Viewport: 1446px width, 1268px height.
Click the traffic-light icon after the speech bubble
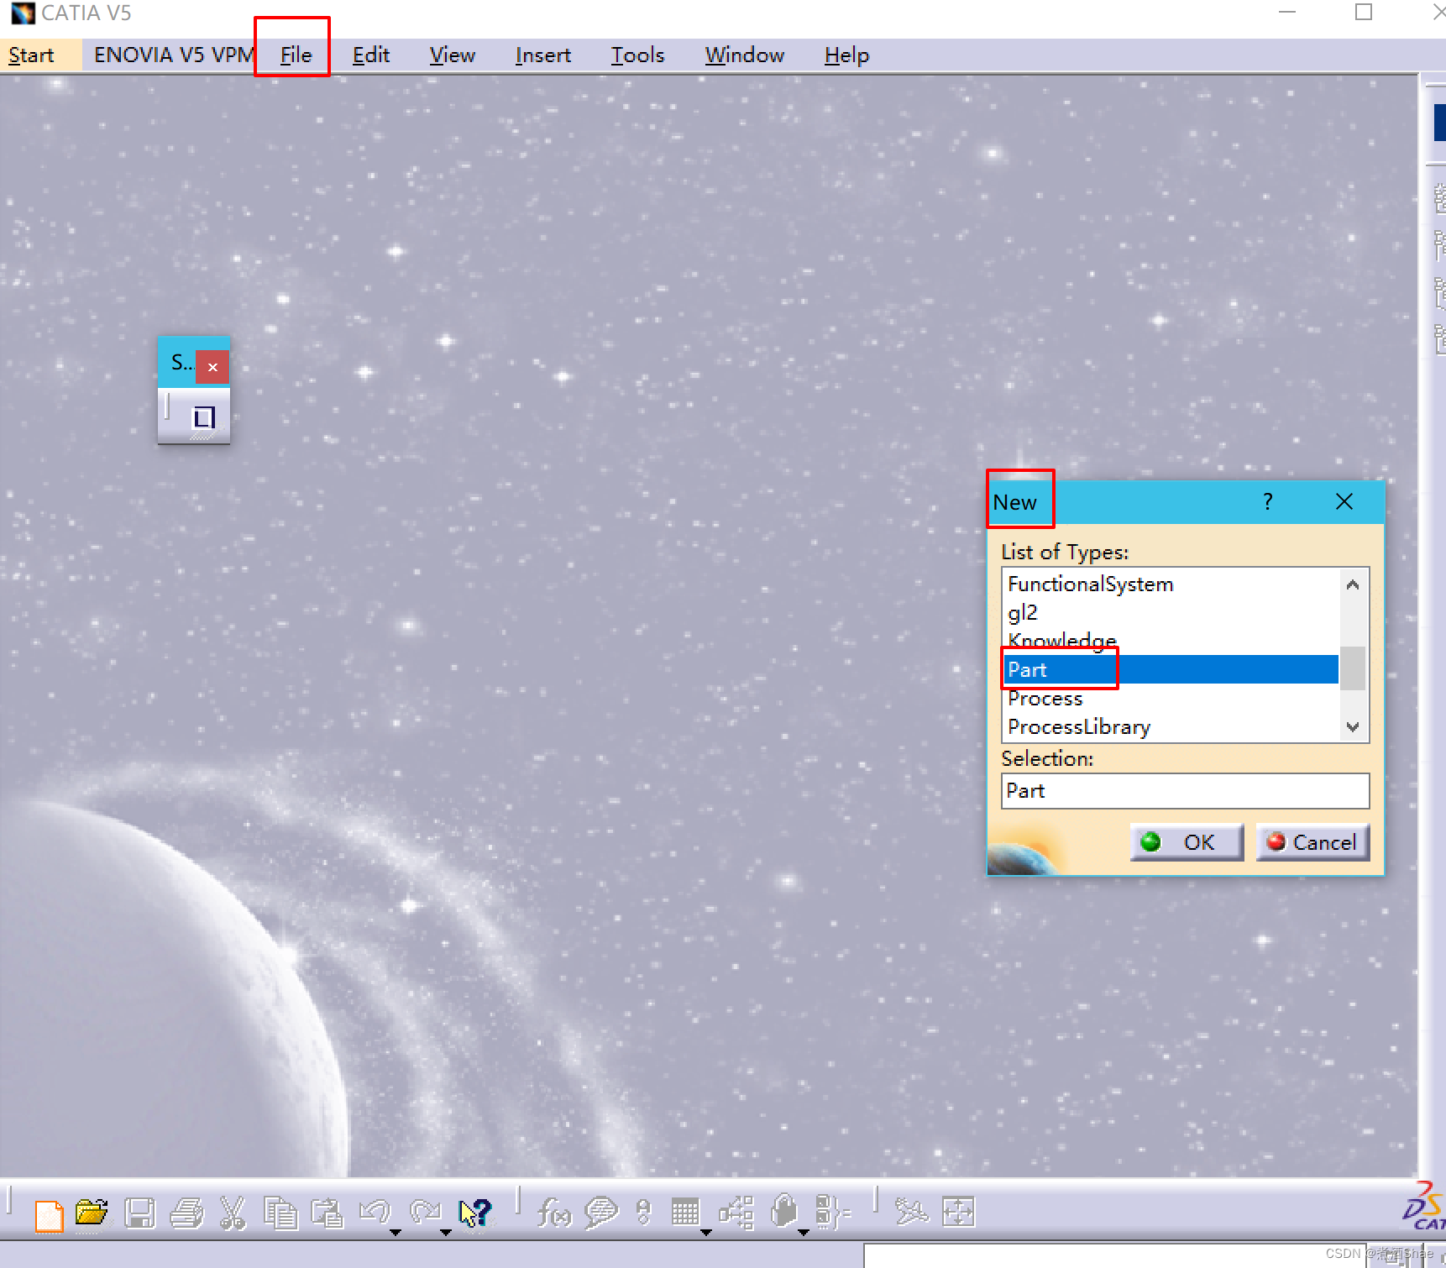[x=643, y=1213]
